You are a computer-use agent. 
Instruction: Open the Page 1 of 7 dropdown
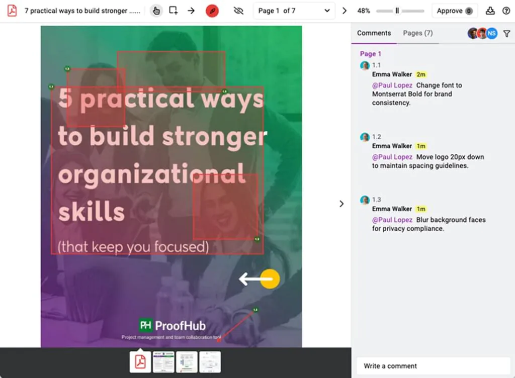pos(294,11)
